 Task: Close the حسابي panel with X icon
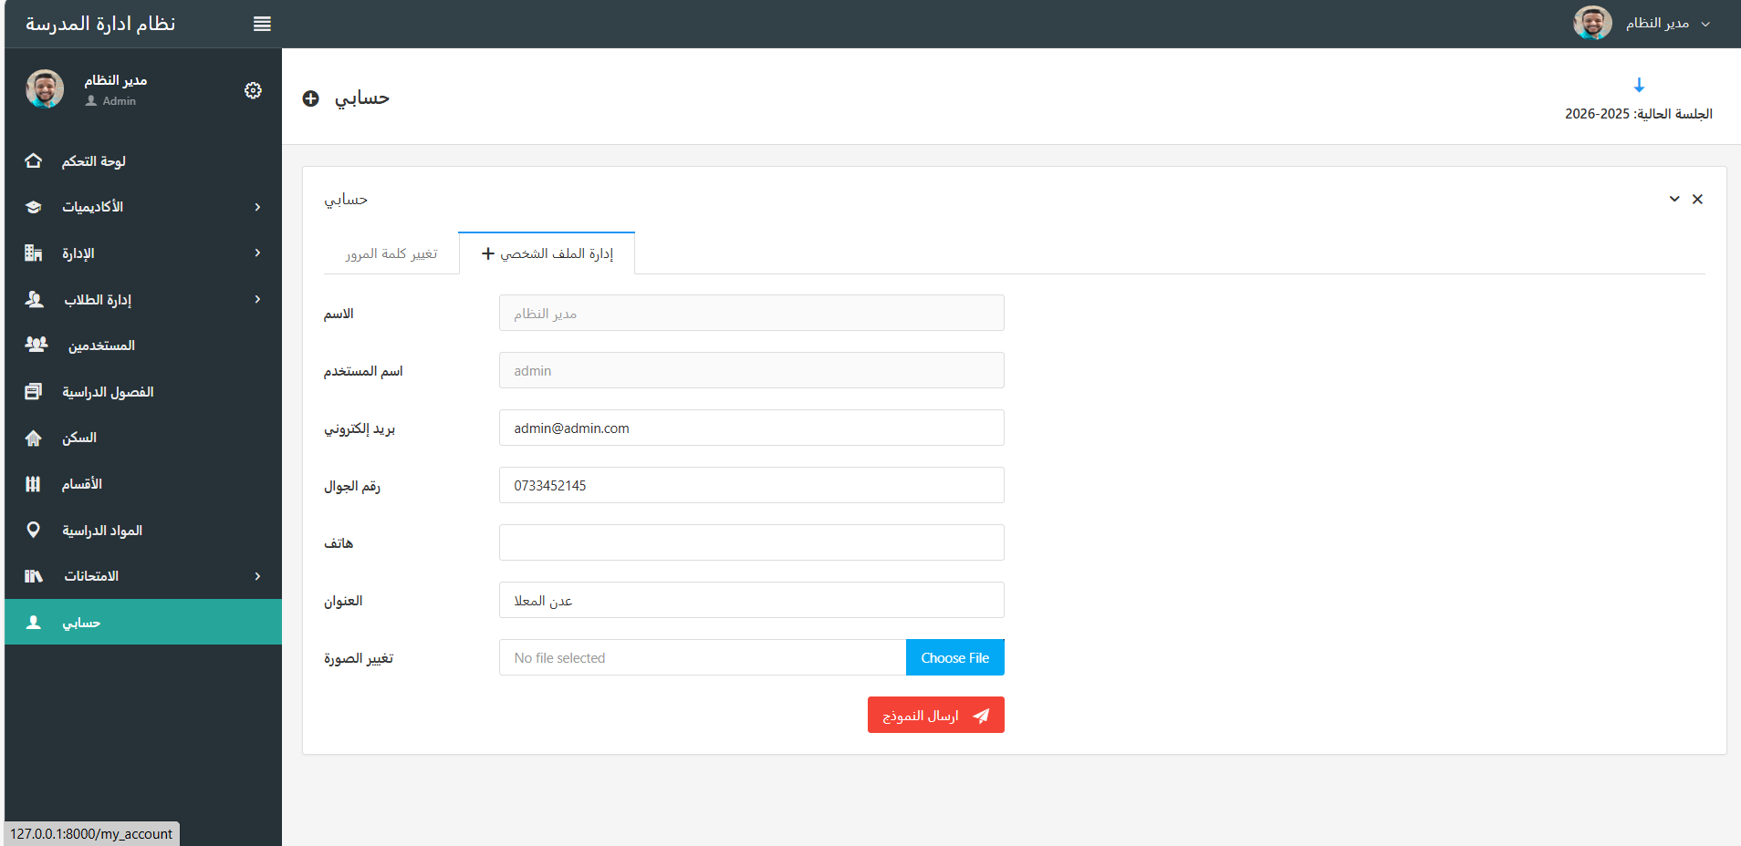[x=1697, y=199]
